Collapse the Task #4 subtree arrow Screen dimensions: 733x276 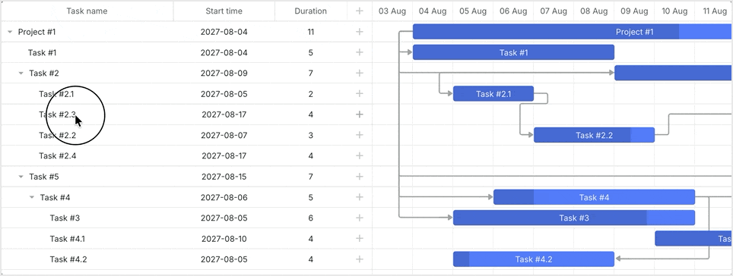(x=32, y=197)
